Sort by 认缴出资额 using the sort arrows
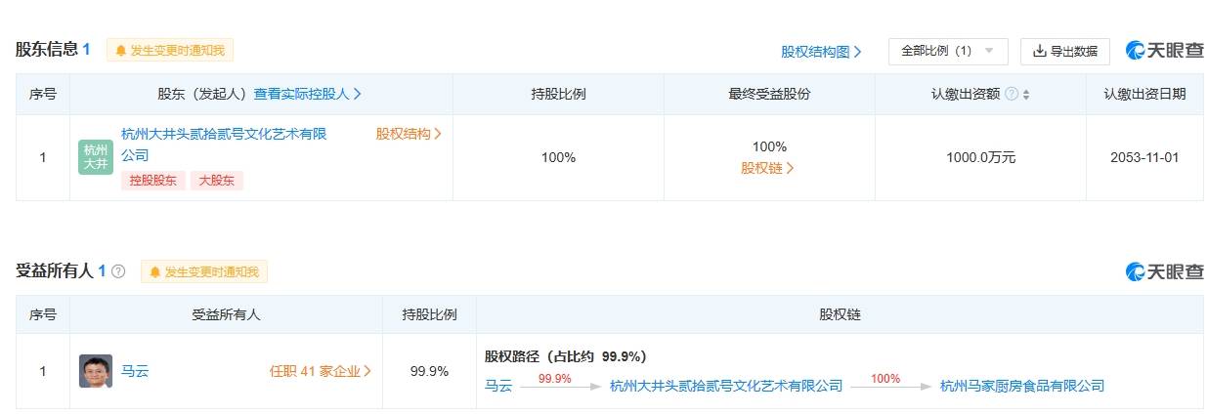 click(x=1026, y=95)
